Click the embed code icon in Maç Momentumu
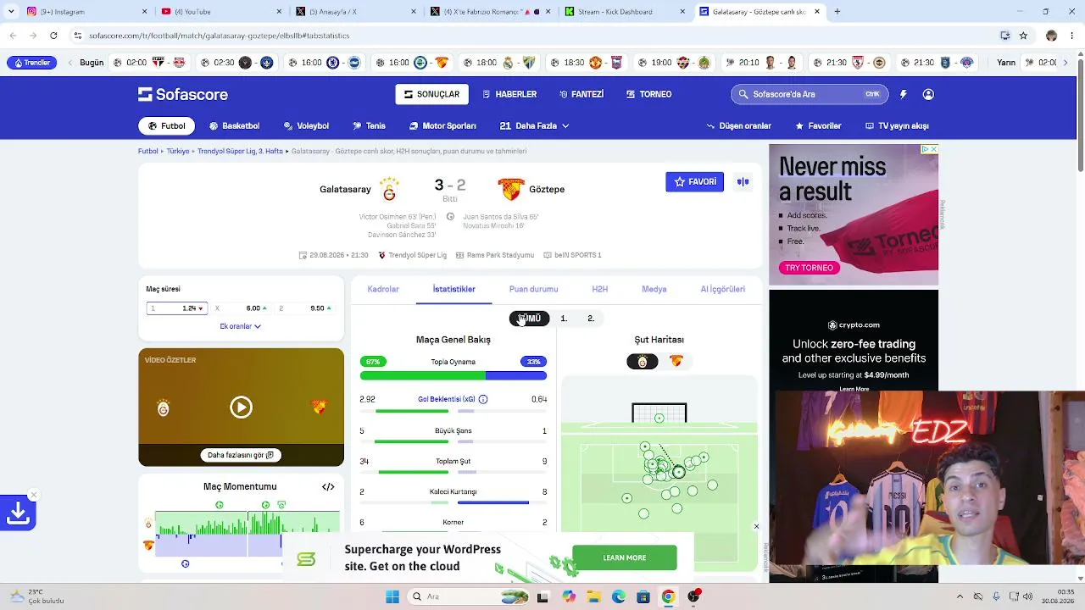The image size is (1085, 610). coord(328,486)
